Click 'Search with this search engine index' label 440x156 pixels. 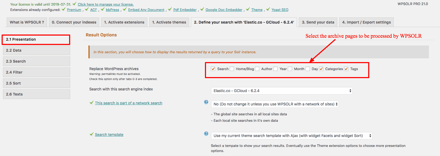pyautogui.click(x=121, y=89)
